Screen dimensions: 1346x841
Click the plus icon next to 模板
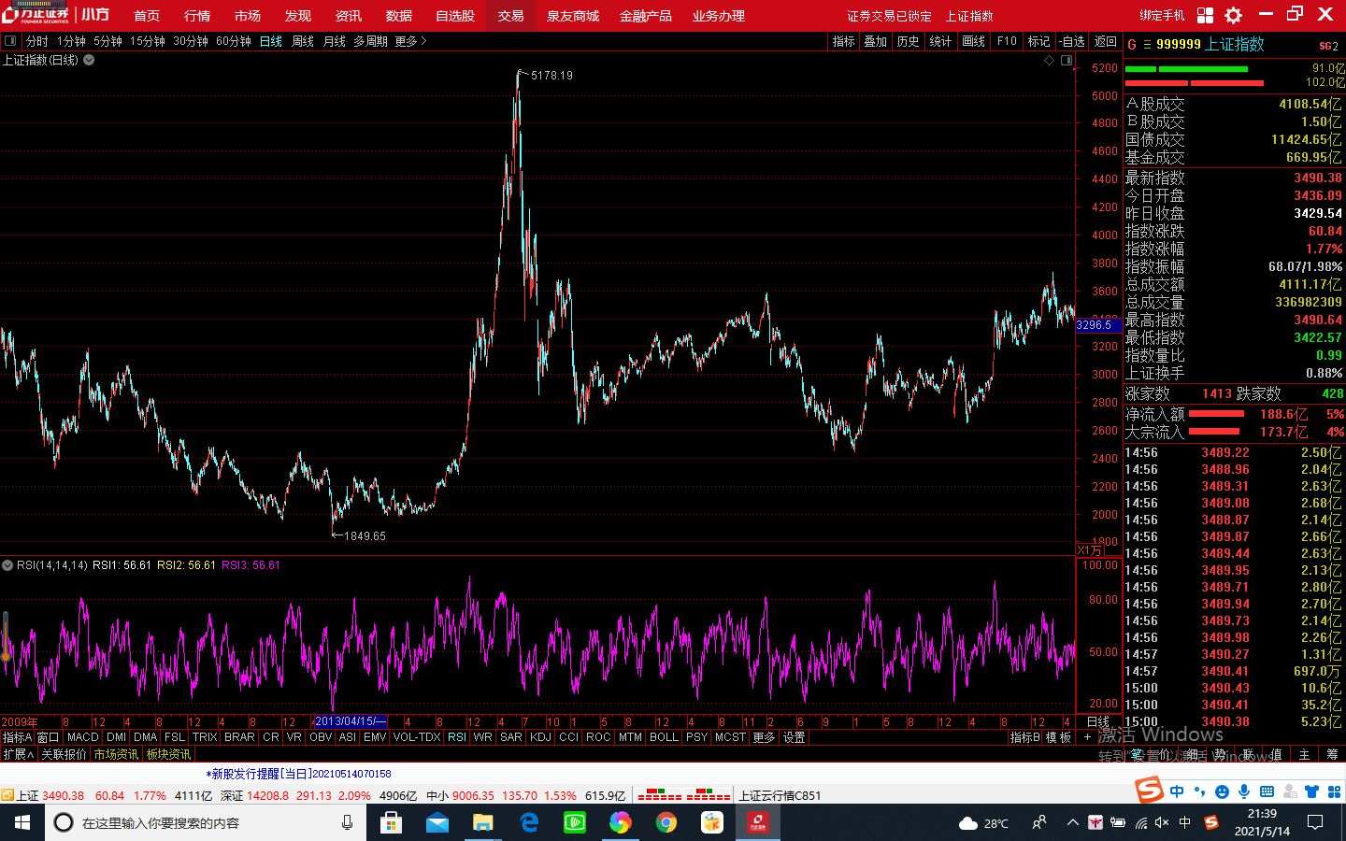[1086, 737]
